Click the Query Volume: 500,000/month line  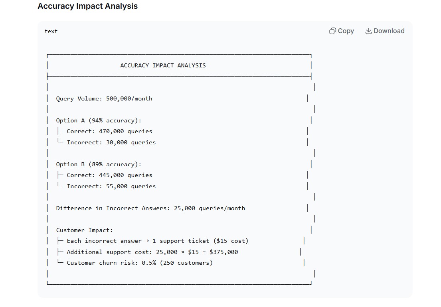tap(104, 98)
